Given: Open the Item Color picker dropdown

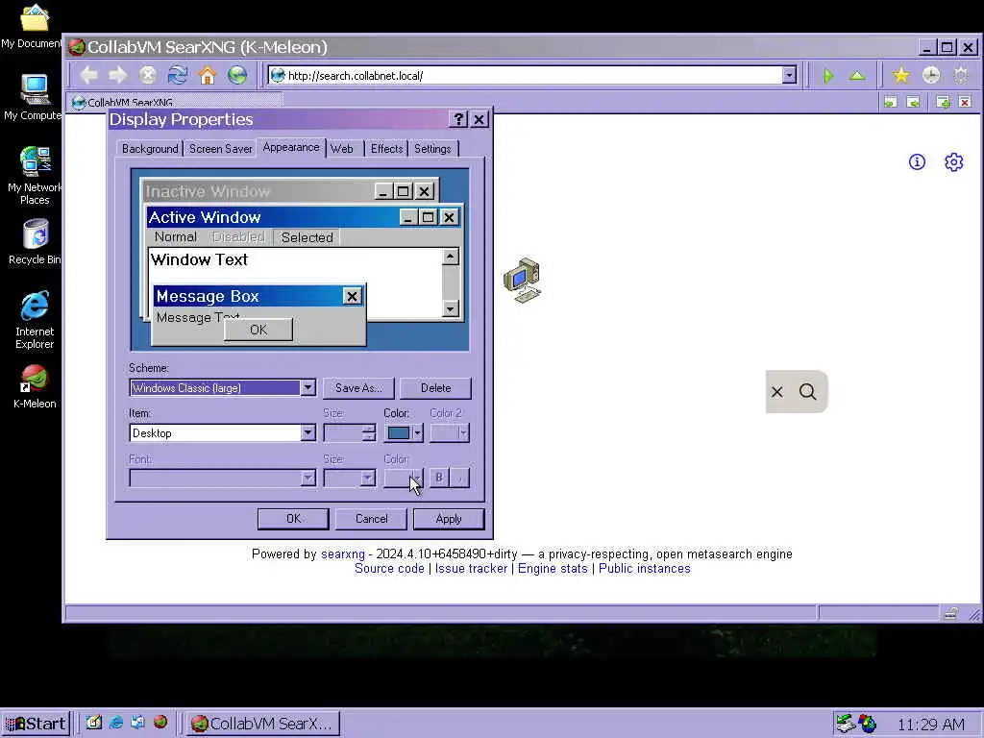Looking at the screenshot, I should coord(418,433).
